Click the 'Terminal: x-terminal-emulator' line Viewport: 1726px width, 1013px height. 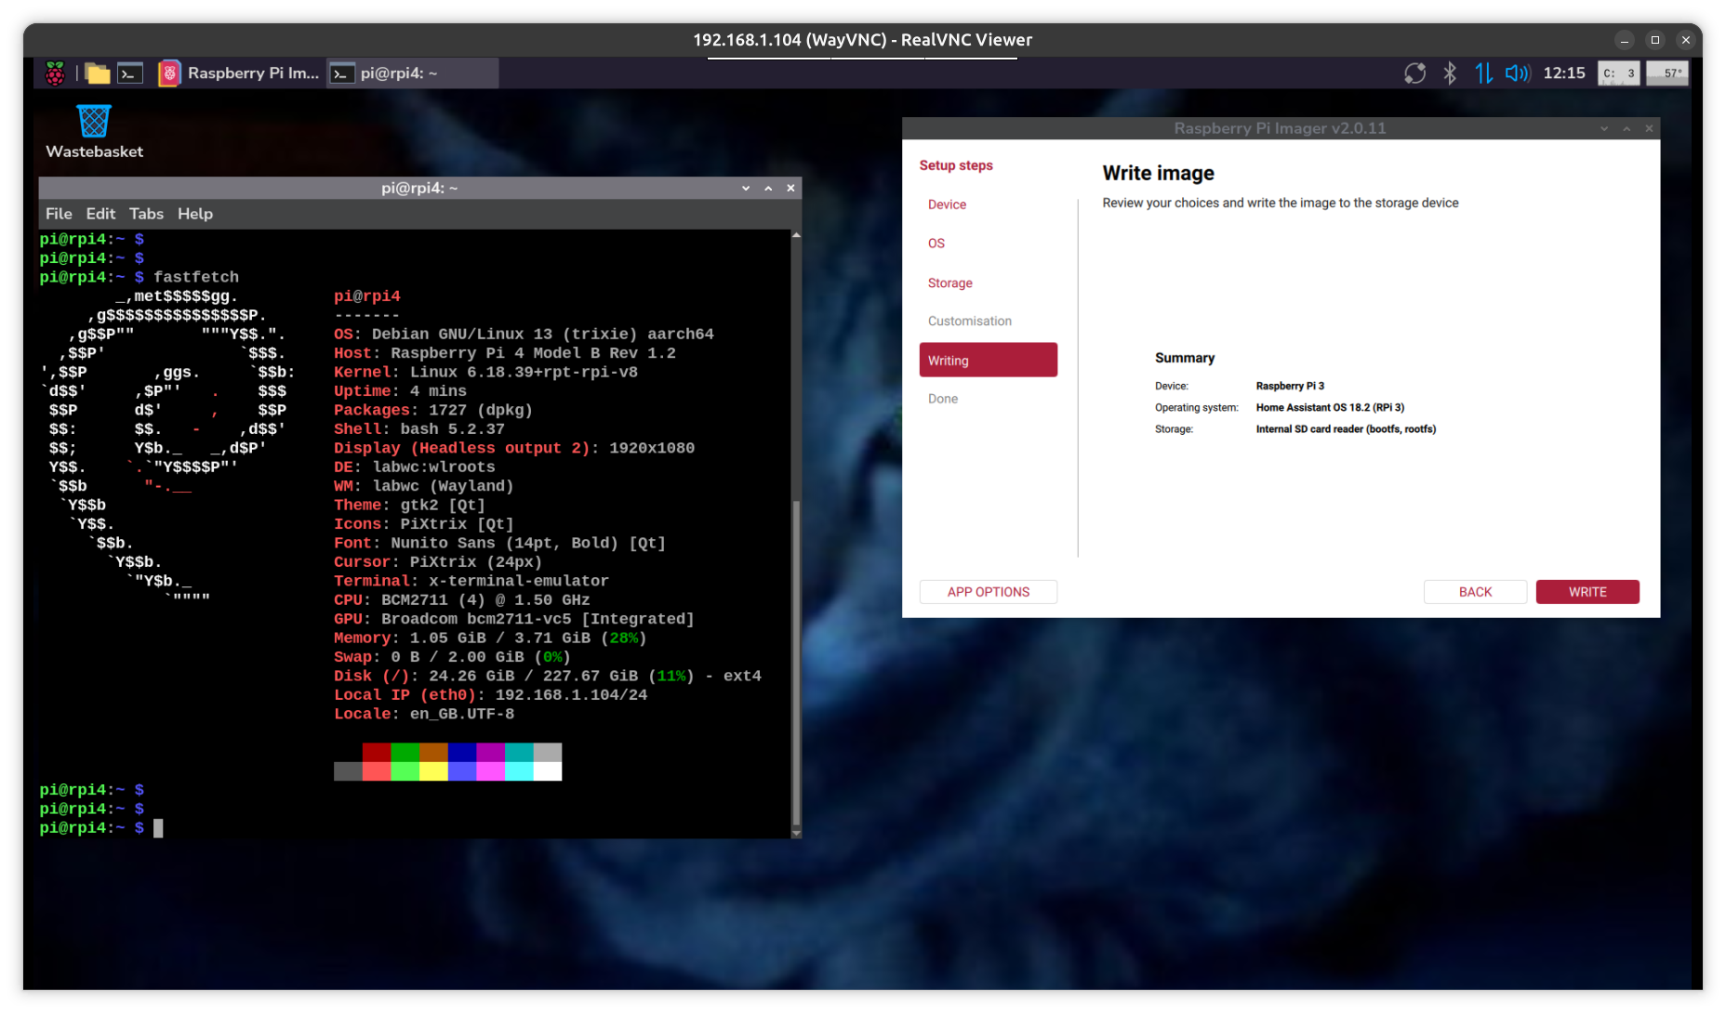(x=471, y=581)
